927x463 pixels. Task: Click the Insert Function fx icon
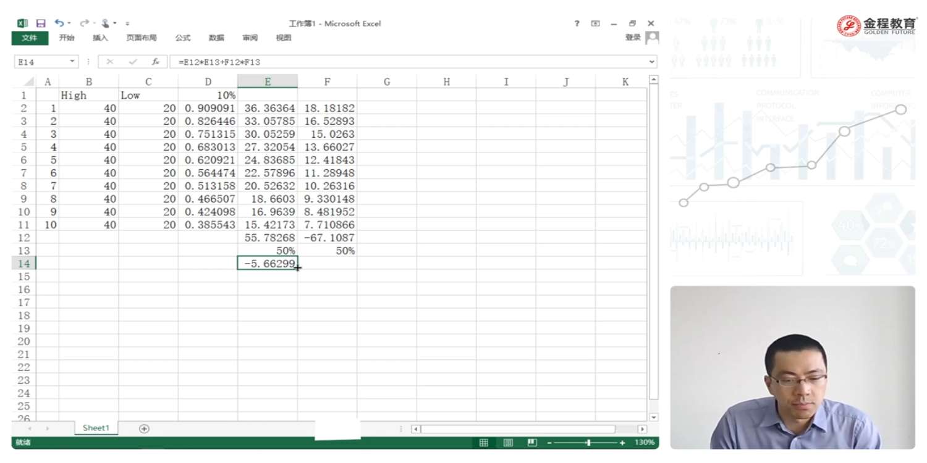point(156,62)
